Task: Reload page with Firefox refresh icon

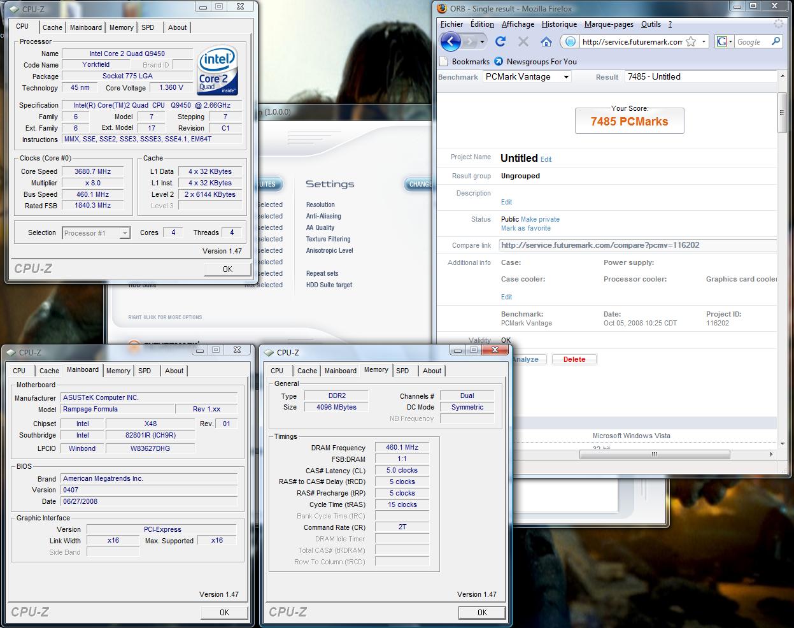Action: (500, 41)
